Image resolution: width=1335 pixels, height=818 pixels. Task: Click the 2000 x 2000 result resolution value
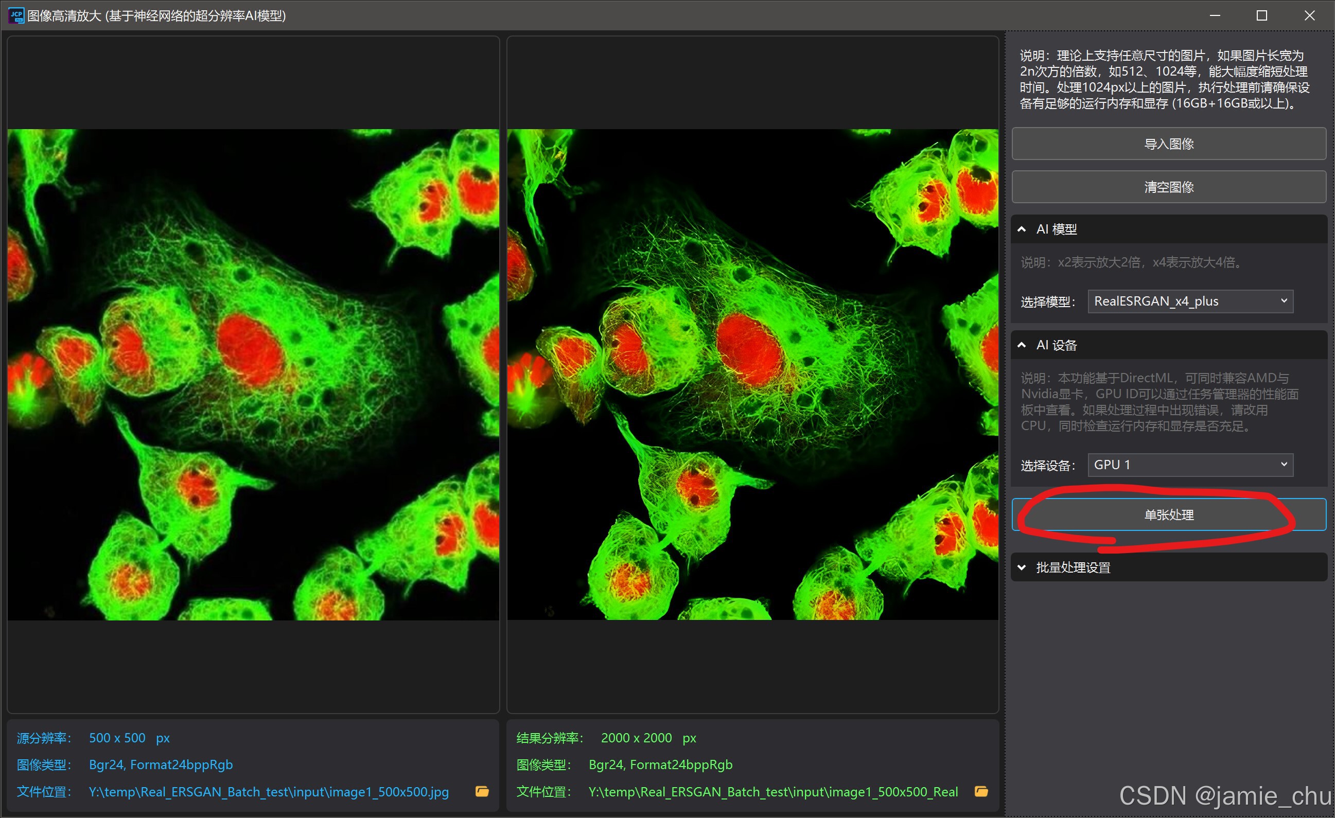[x=636, y=738]
